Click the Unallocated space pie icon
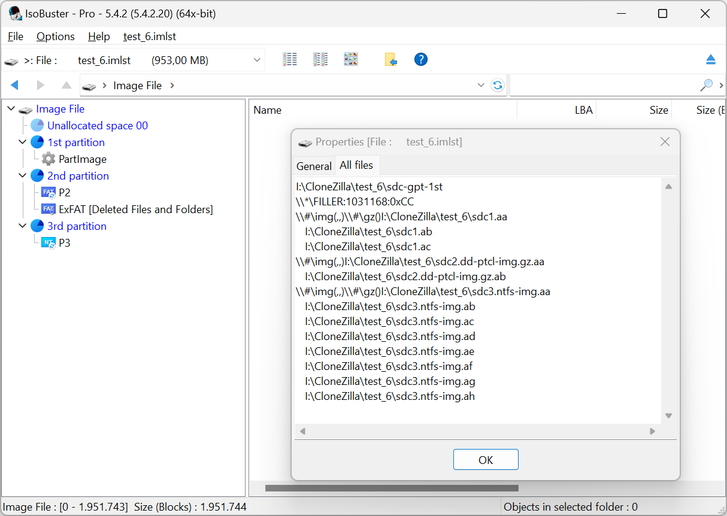 37,126
